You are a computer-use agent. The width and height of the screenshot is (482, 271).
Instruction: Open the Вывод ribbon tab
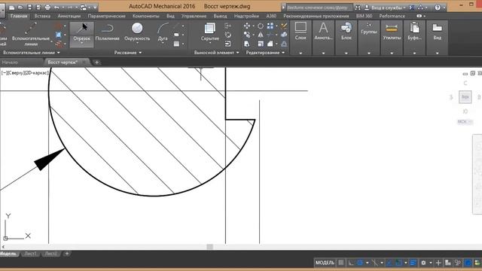[x=220, y=16]
